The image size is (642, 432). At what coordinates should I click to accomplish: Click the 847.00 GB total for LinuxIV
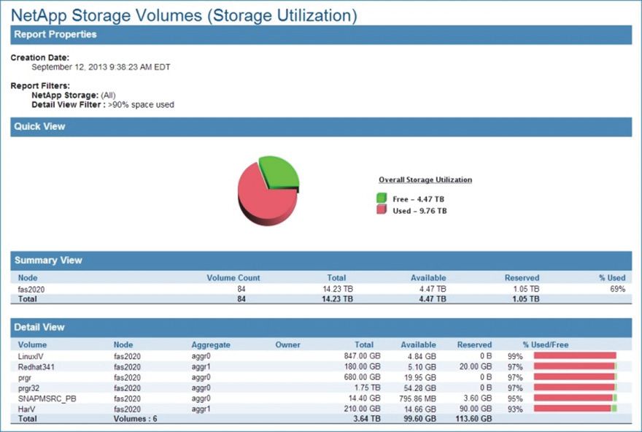tap(363, 356)
